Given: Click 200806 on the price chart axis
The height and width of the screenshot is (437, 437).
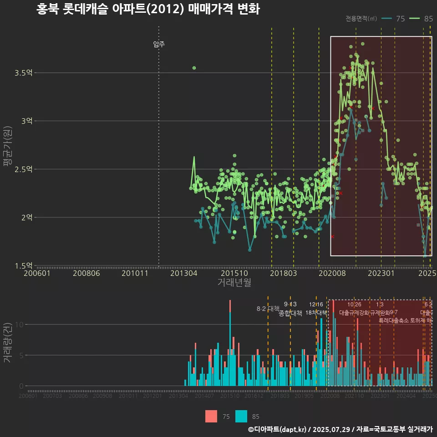Looking at the screenshot, I should 86,273.
